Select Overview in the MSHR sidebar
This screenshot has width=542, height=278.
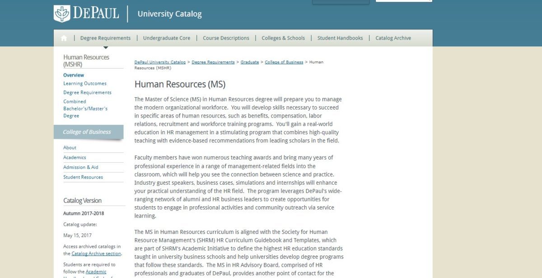tap(74, 75)
